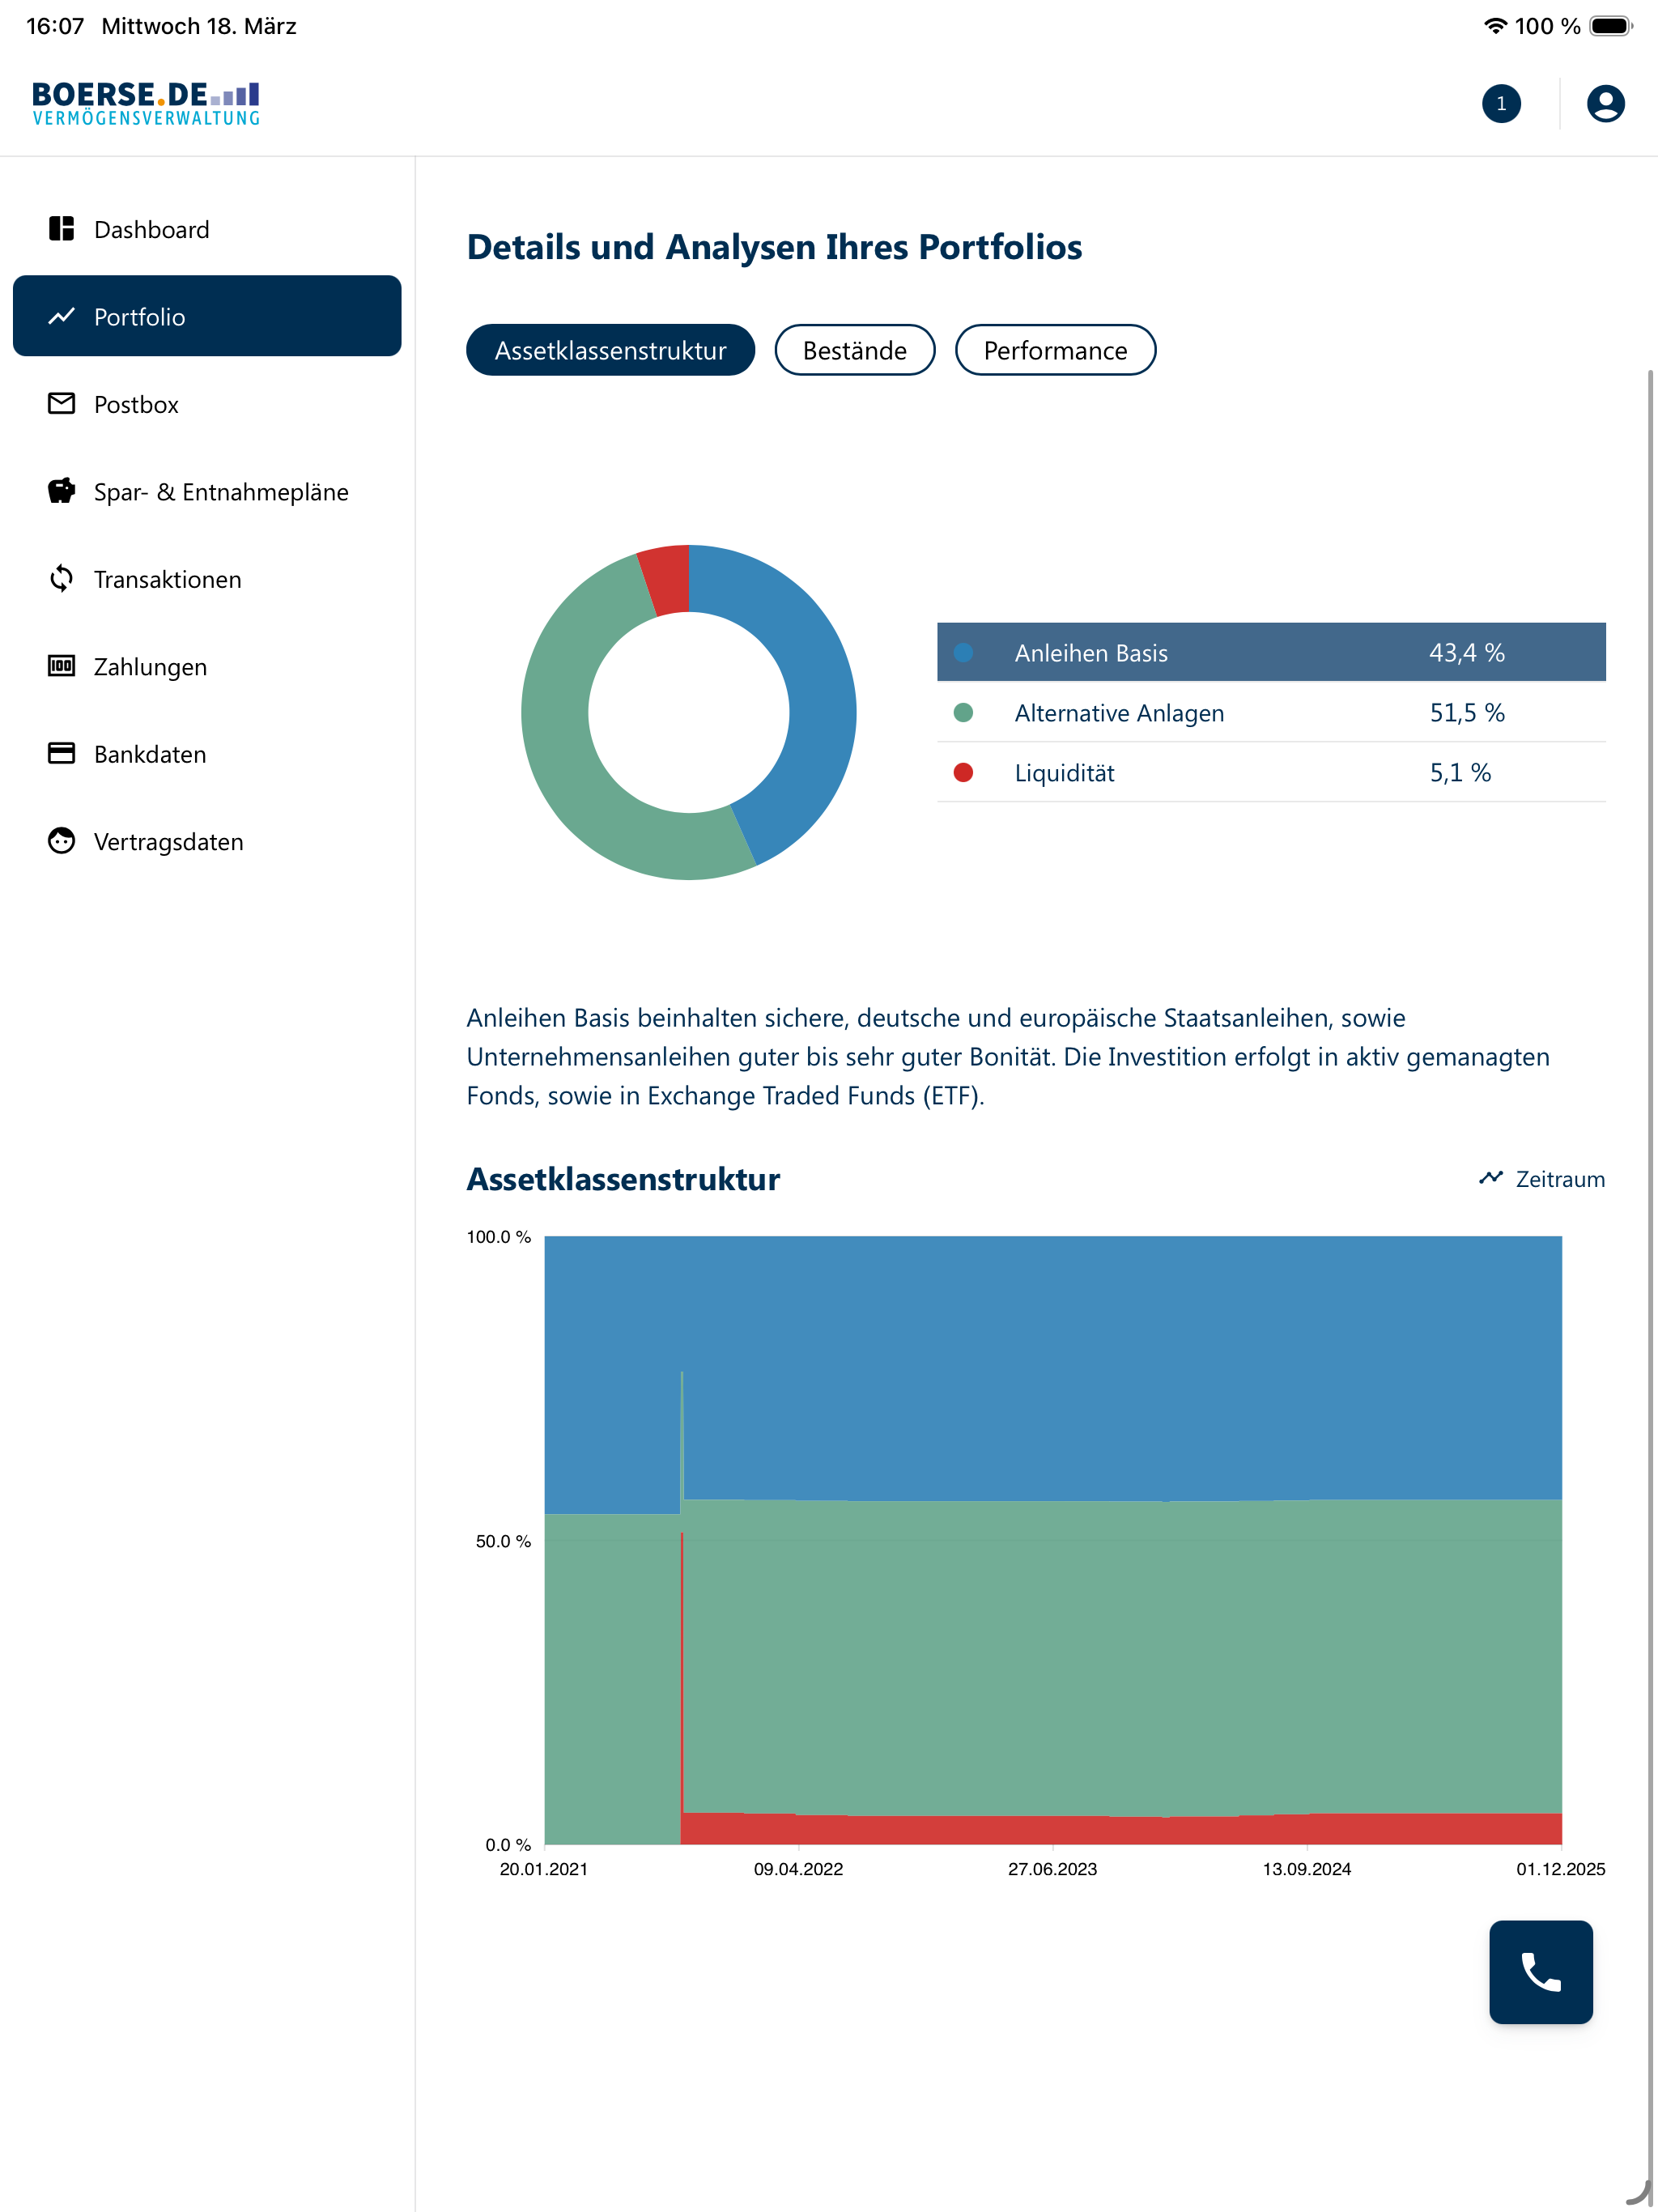Open the user profile icon
Screen dimensions: 1658x2212
pos(1605,104)
